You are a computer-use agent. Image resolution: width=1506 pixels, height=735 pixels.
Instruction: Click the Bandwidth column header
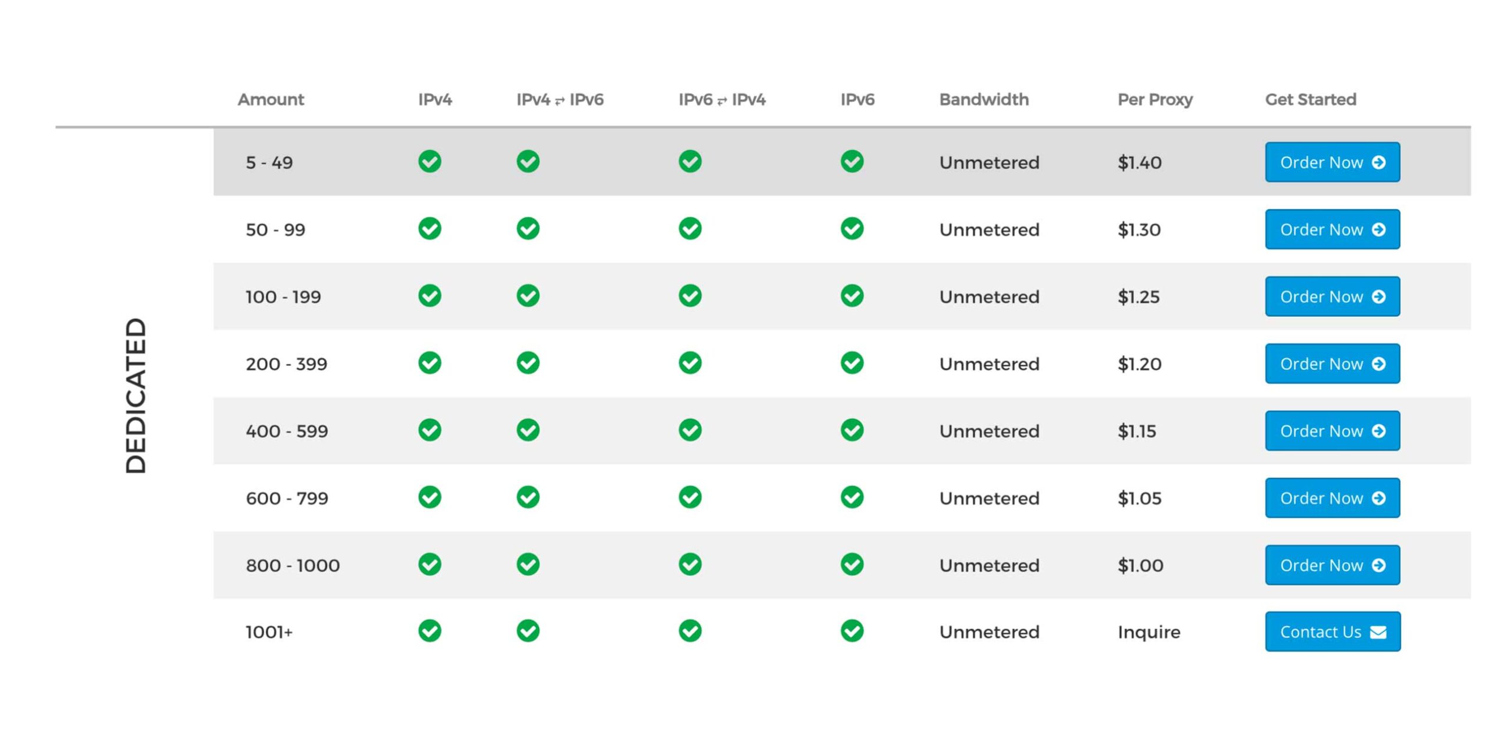(x=984, y=99)
